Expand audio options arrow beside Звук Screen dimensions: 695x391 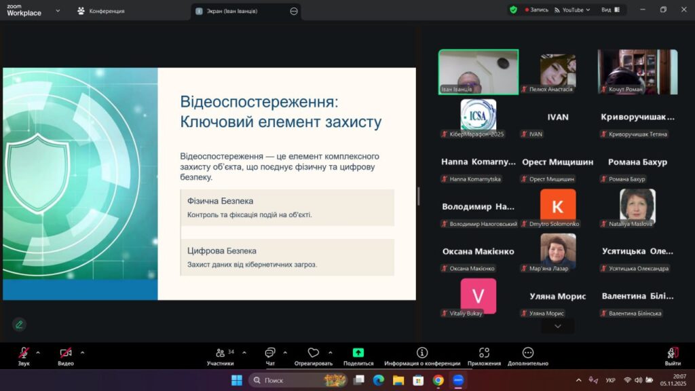[x=38, y=352]
